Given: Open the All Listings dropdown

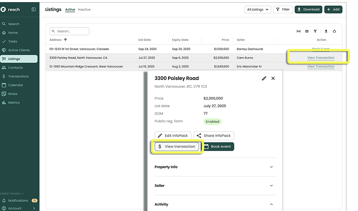Looking at the screenshot, I should click(257, 9).
